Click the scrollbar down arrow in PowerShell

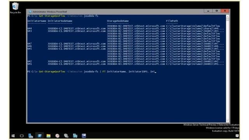coord(227,121)
